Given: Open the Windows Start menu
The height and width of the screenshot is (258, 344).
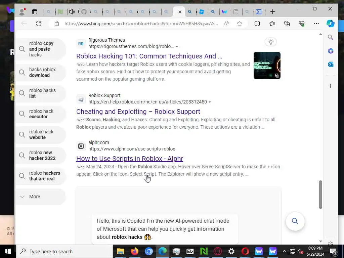Looking at the screenshot, I should (8, 251).
